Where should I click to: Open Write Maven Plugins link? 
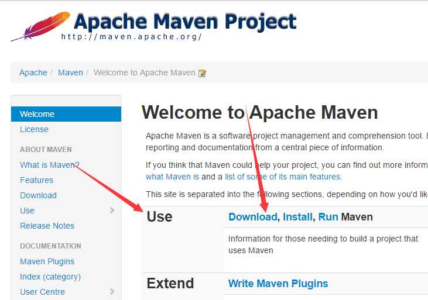278,284
